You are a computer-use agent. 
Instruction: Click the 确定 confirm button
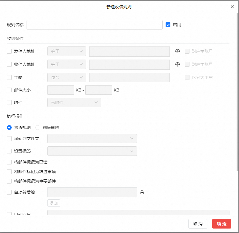pyautogui.click(x=221, y=224)
